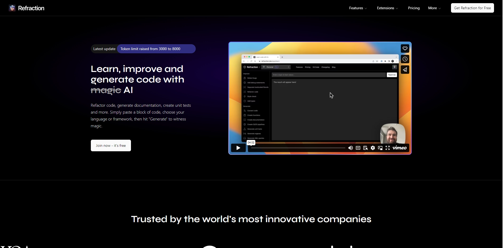Expand the Features dropdown menu
The height and width of the screenshot is (248, 503).
click(358, 8)
